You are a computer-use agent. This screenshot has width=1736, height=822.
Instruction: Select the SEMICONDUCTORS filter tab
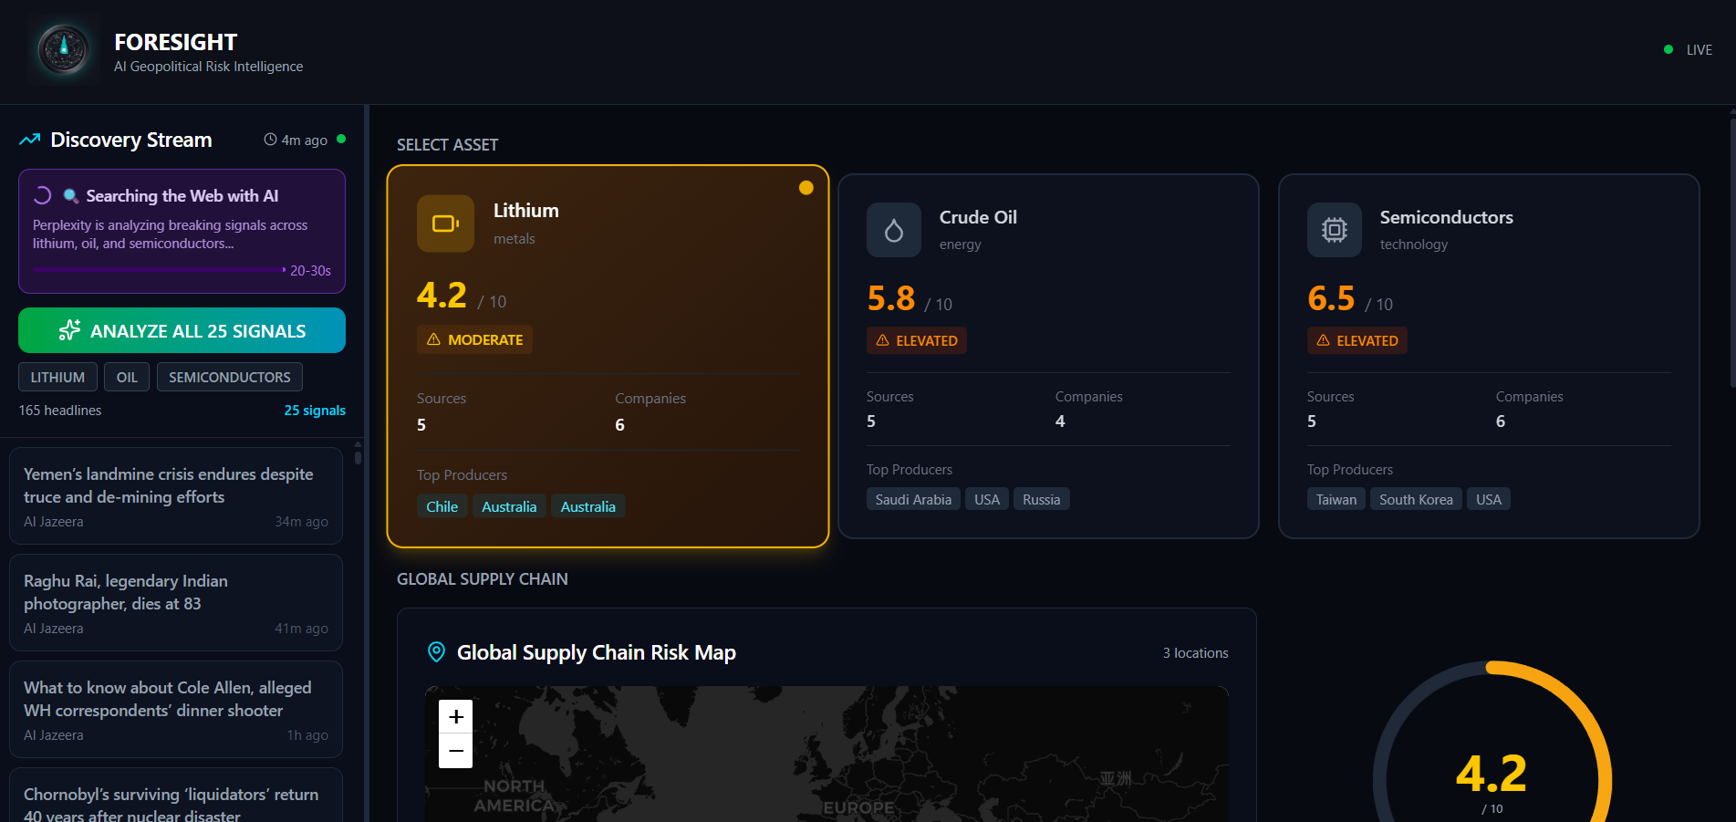(229, 377)
